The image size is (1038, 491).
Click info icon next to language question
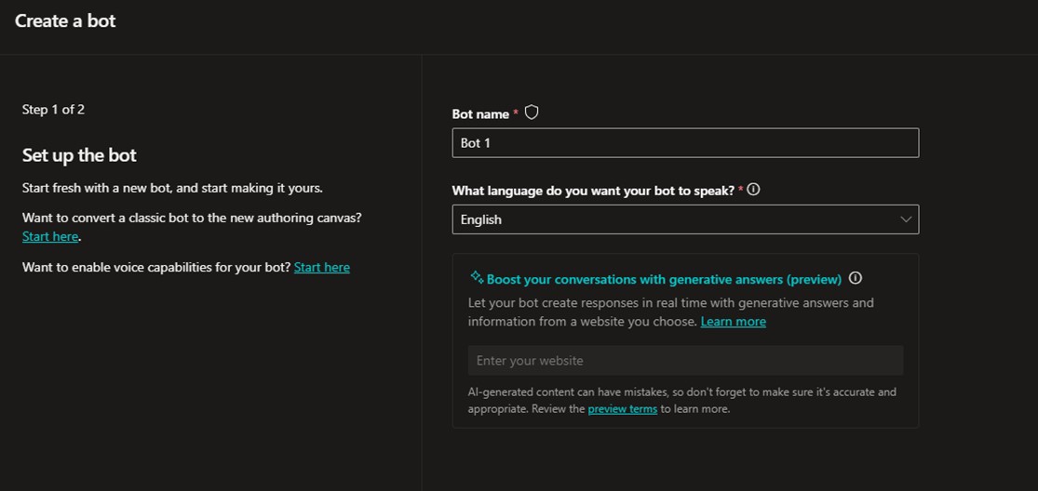[753, 190]
